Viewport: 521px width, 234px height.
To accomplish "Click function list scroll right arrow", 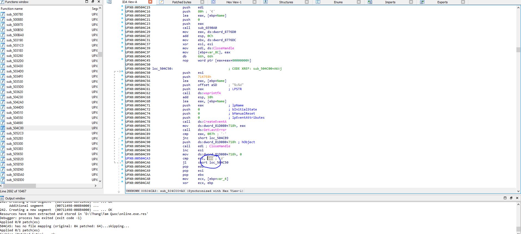I will point(95,186).
